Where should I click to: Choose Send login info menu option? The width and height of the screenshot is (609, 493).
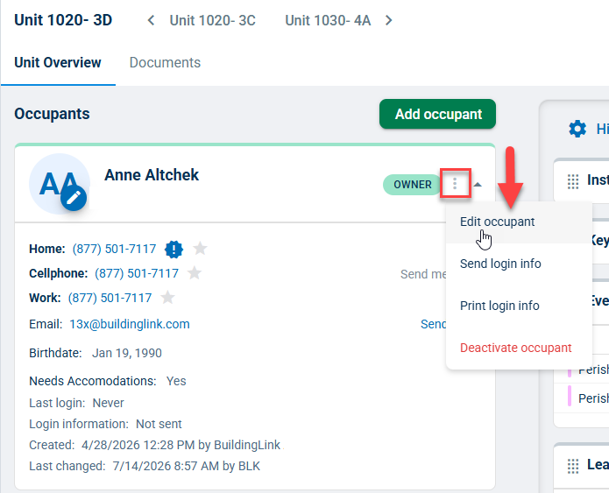click(500, 264)
